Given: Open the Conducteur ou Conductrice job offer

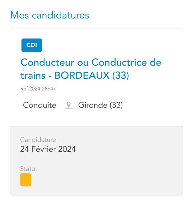Looking at the screenshot, I should pyautogui.click(x=91, y=63).
